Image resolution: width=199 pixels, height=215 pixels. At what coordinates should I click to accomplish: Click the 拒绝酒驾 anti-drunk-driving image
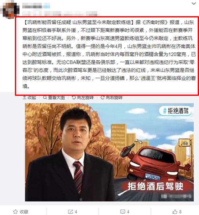click(109, 152)
